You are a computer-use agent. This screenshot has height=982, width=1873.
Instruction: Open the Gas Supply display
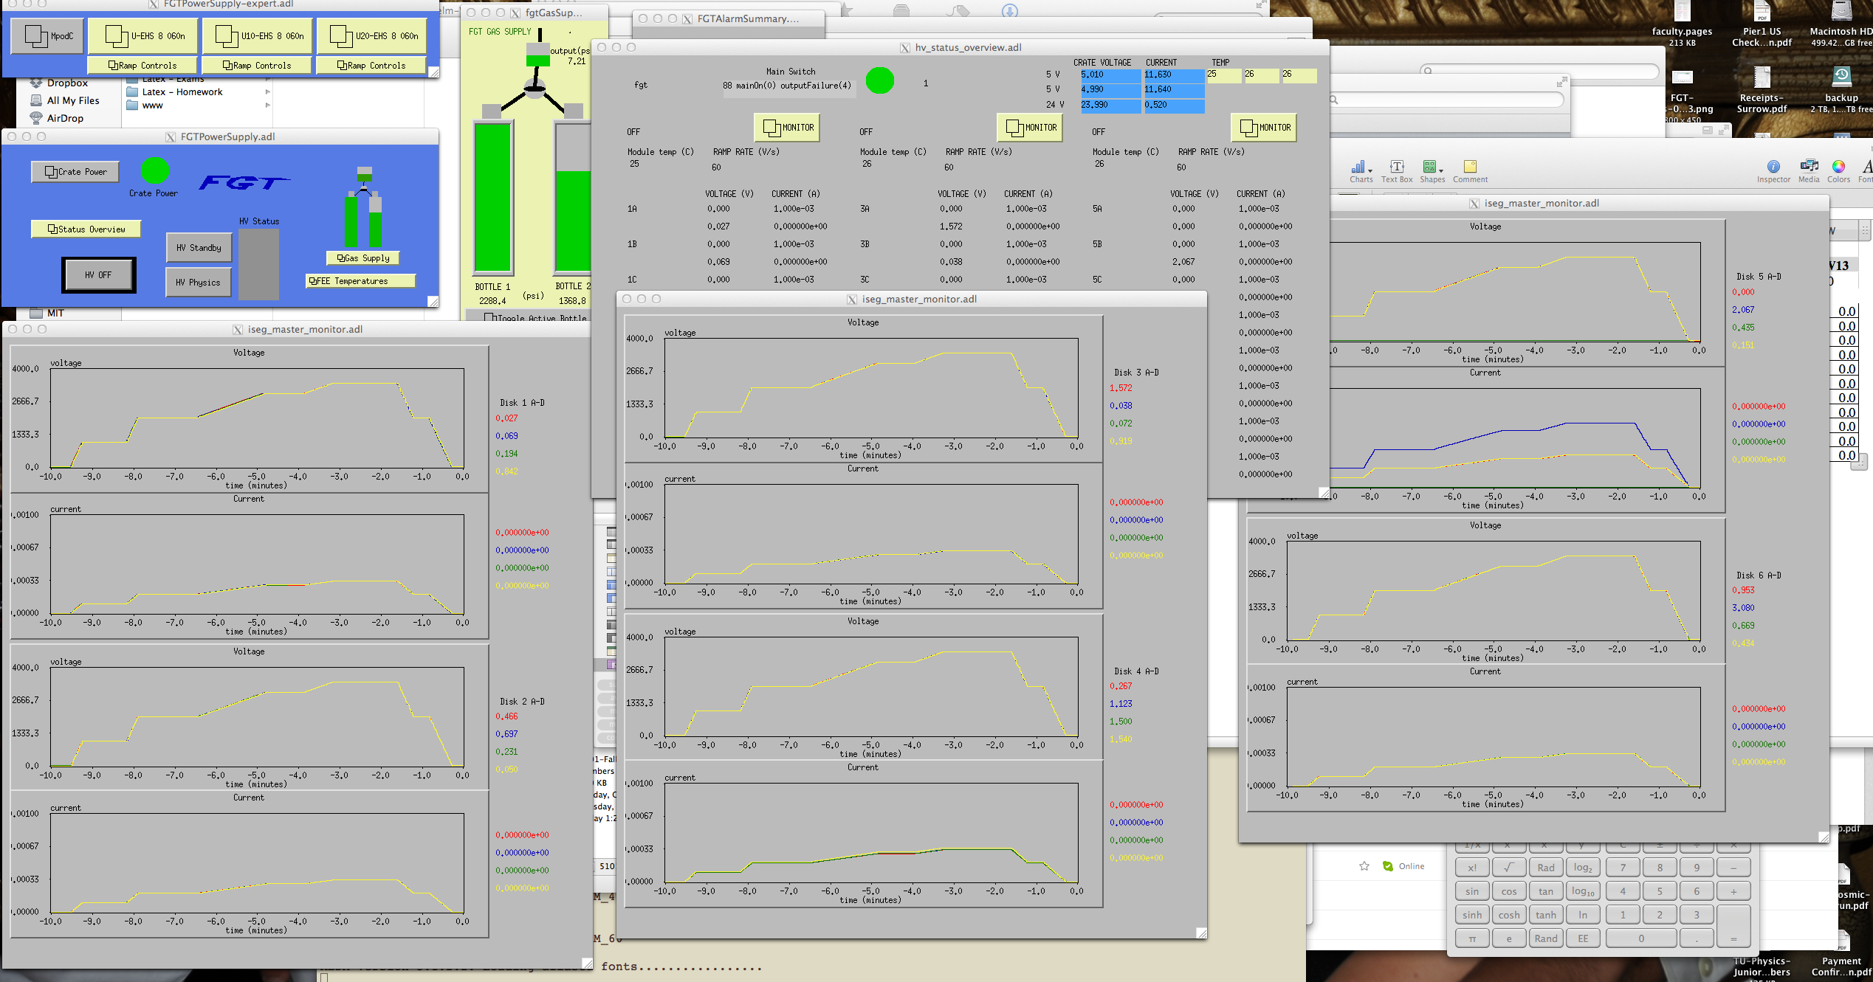click(363, 258)
